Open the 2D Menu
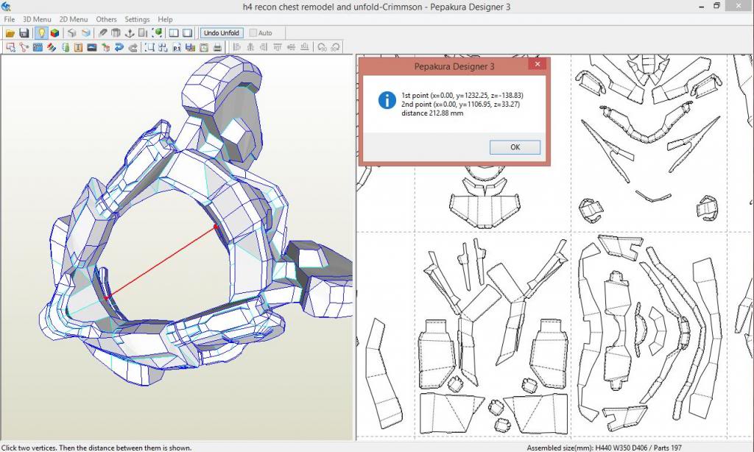754x452 pixels. point(74,19)
